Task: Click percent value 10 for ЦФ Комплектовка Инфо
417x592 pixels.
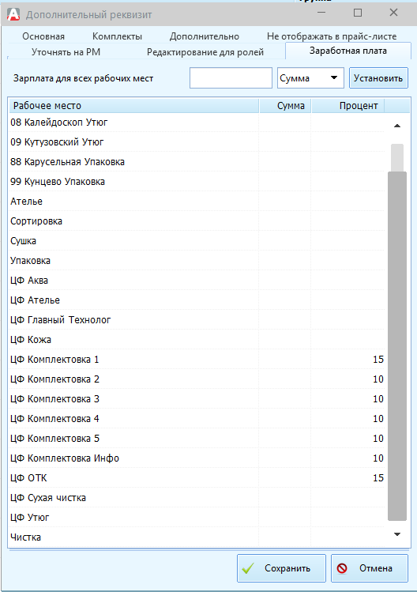Action: [x=378, y=458]
